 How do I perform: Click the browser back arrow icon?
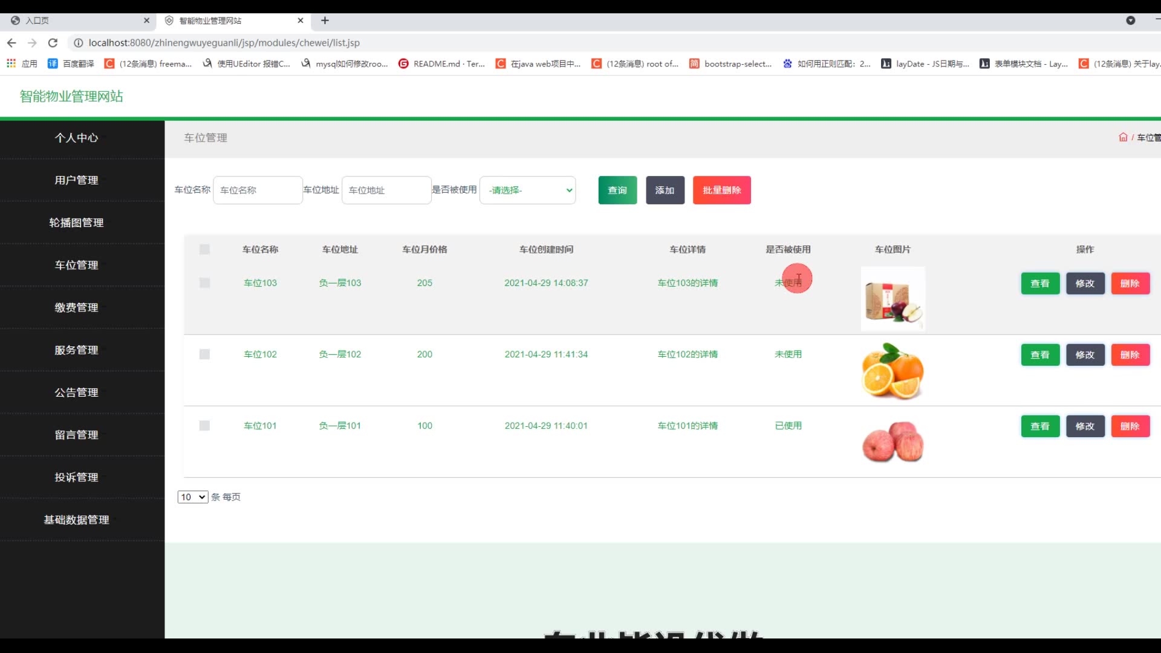[11, 43]
